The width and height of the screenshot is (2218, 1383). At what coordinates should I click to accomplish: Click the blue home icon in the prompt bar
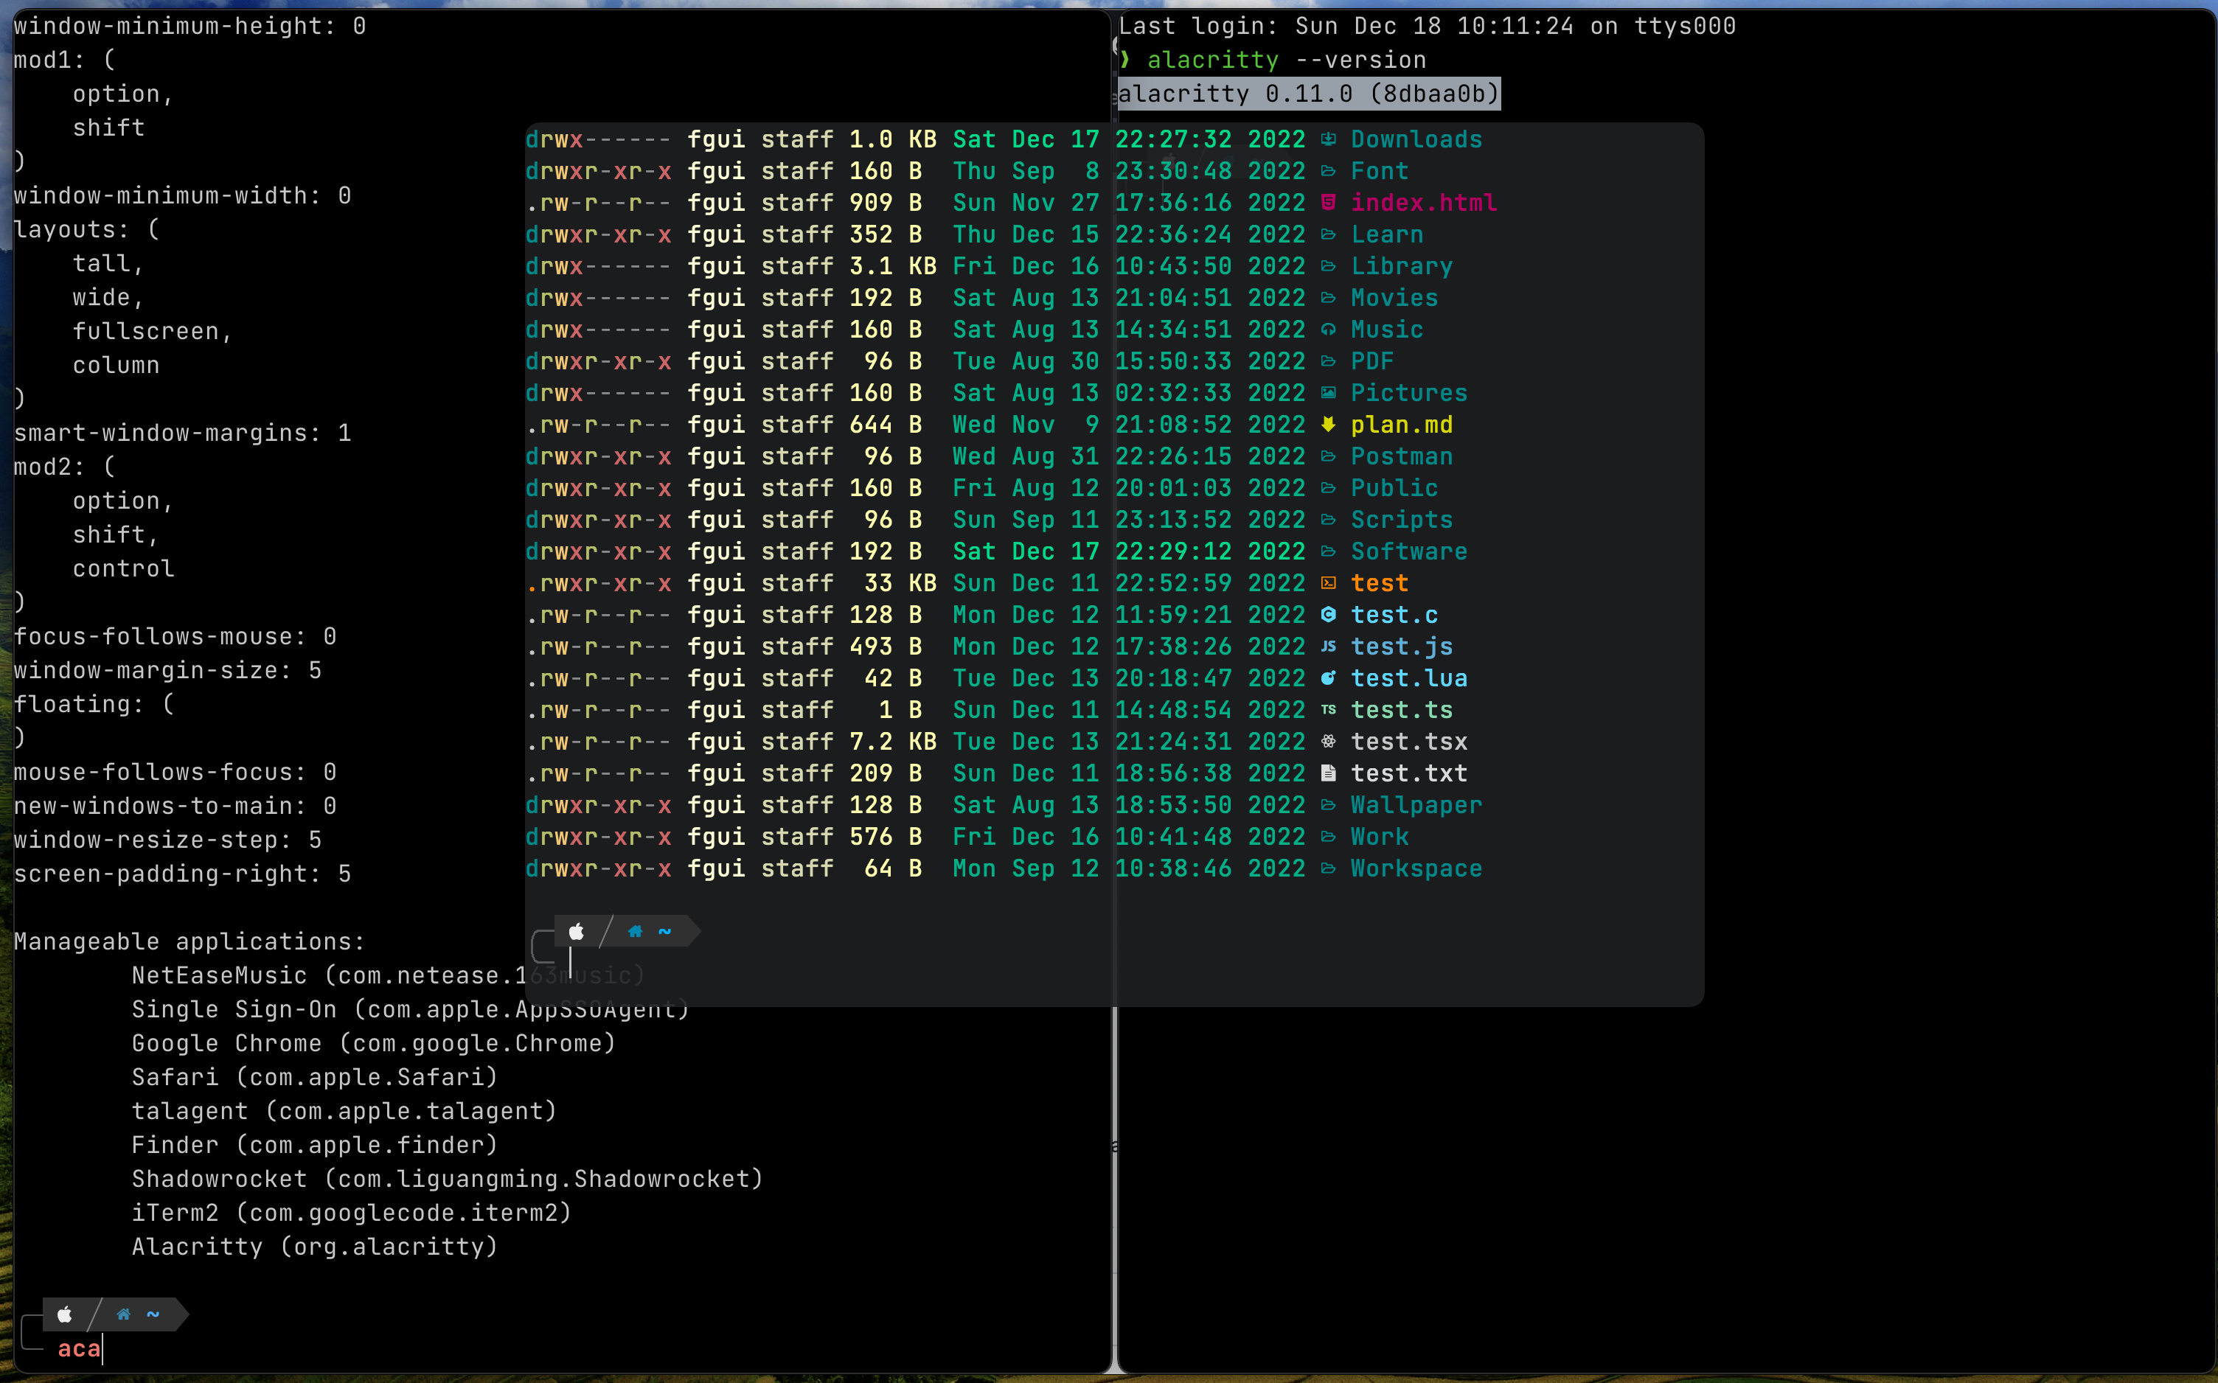click(x=122, y=1314)
